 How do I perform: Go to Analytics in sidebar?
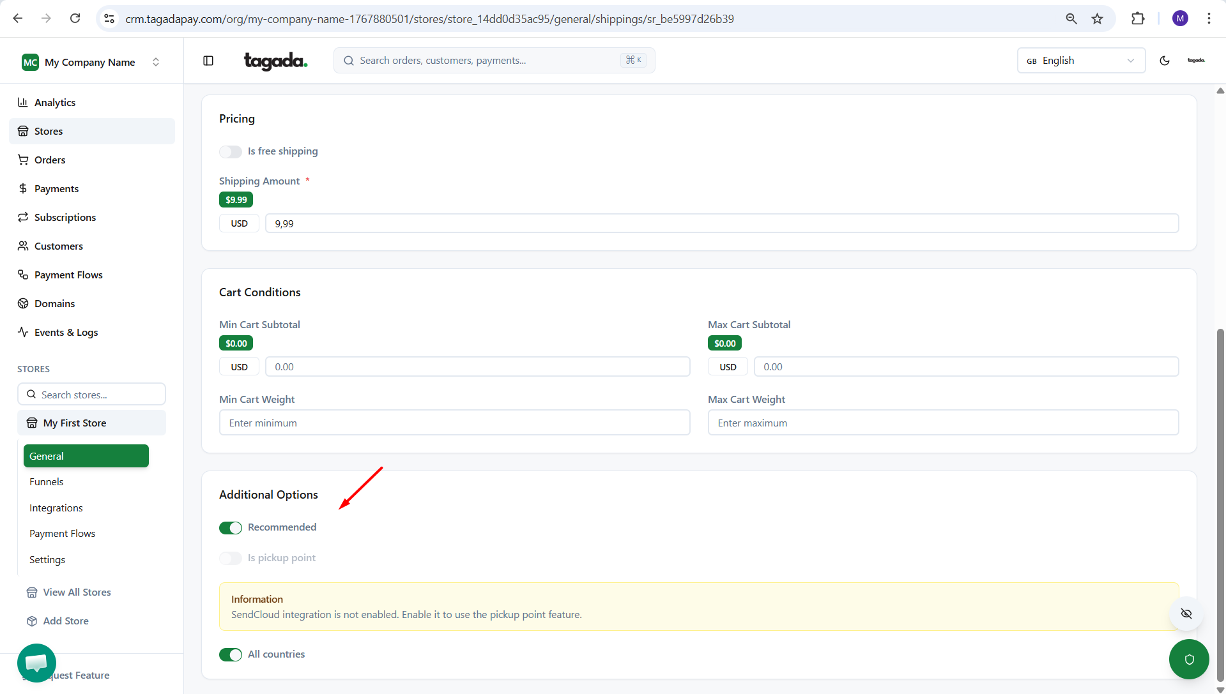coord(55,103)
